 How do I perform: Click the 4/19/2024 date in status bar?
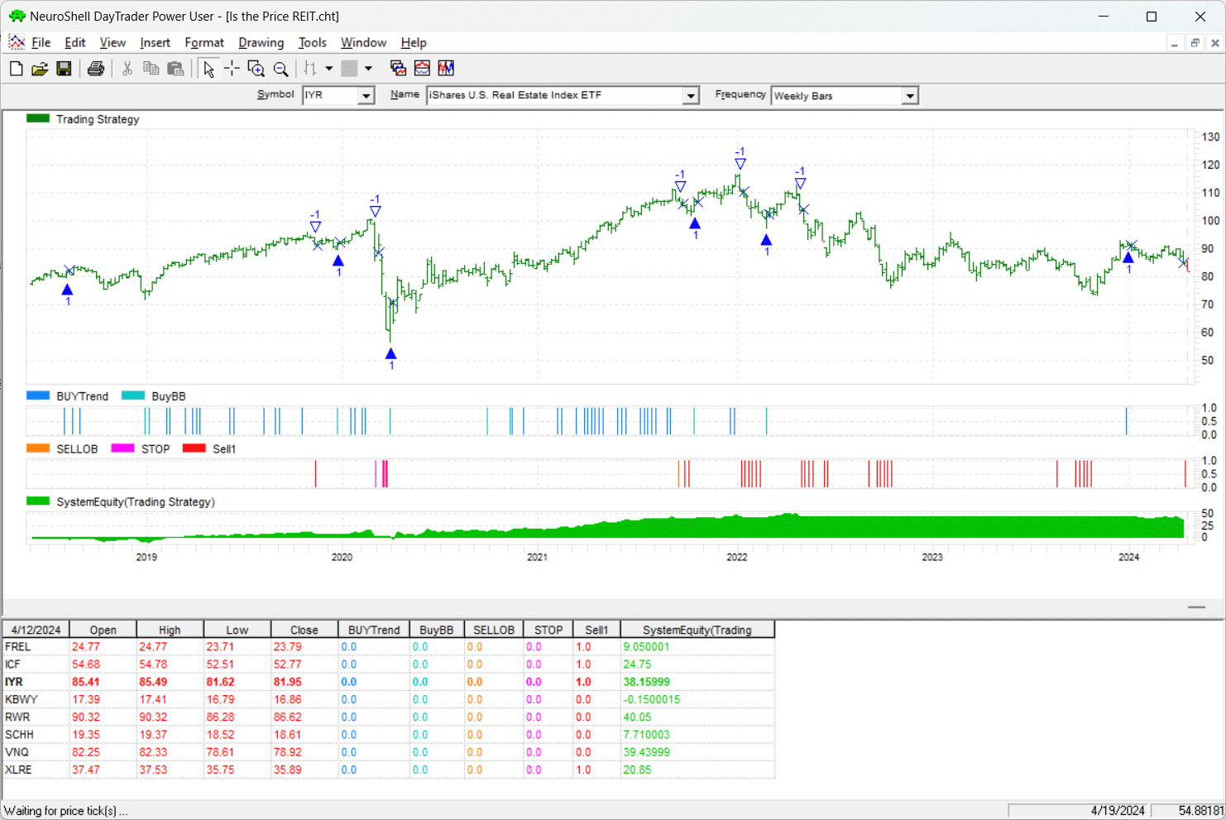(1118, 811)
